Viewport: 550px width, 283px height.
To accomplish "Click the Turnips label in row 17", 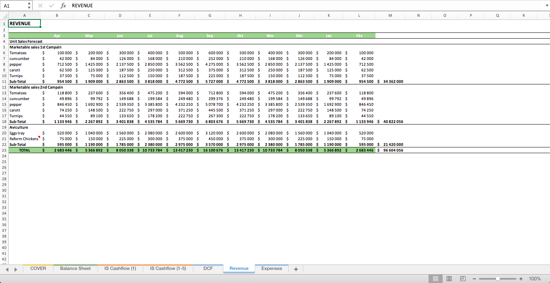I will pyautogui.click(x=16, y=116).
